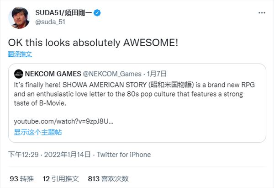Viewport: 274px width, 188px height.
Task: Click the blue verified badge
Action: 97,13
